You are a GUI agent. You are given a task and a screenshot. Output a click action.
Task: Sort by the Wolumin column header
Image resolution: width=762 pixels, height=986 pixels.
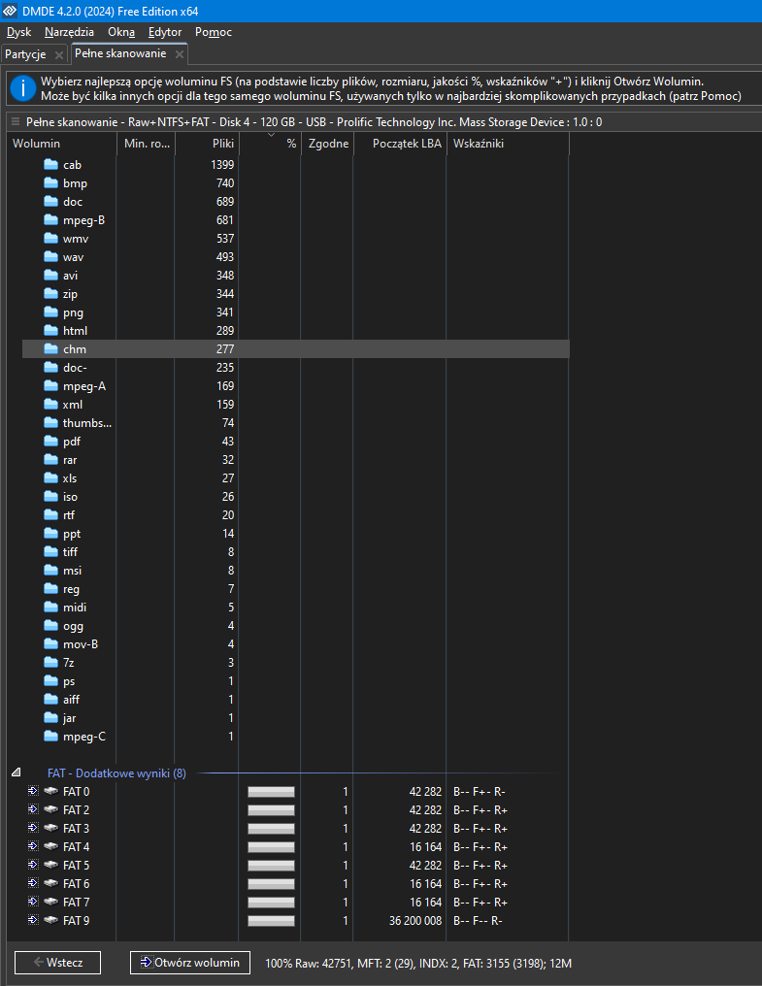(x=62, y=144)
